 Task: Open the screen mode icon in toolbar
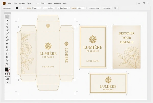7,79
